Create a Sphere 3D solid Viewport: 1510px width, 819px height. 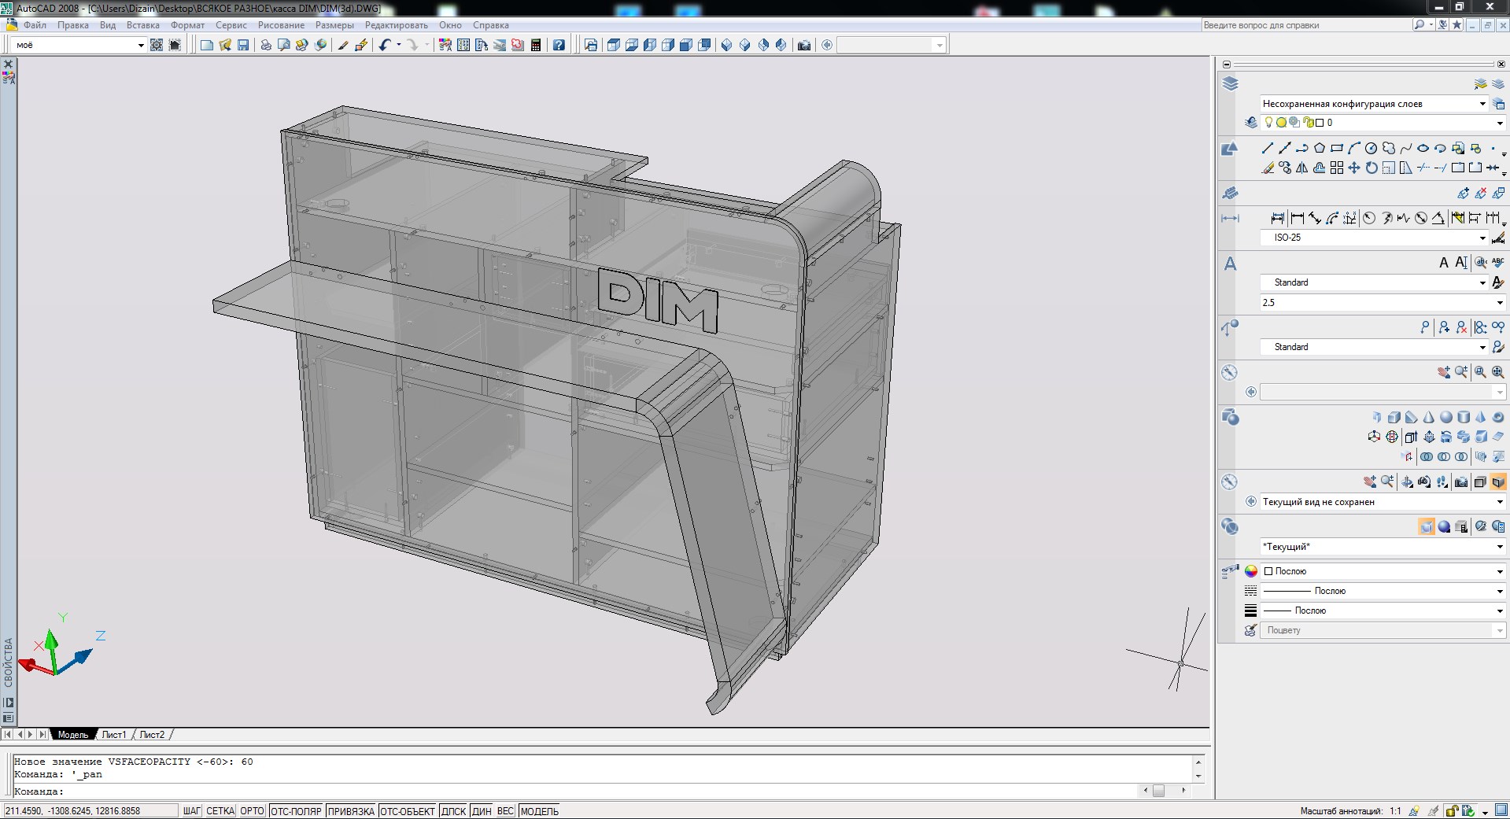click(1445, 417)
